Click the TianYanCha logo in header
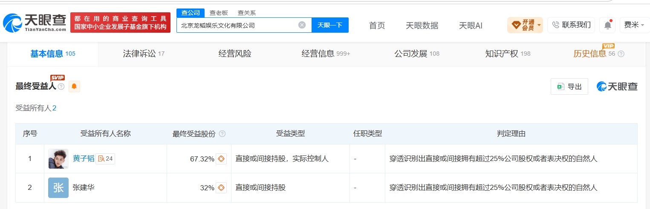 click(x=35, y=23)
